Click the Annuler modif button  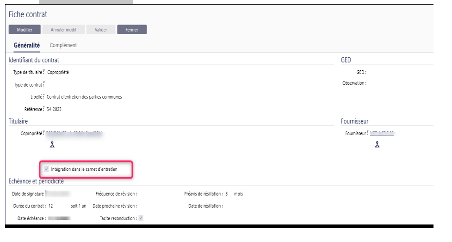pyautogui.click(x=63, y=30)
